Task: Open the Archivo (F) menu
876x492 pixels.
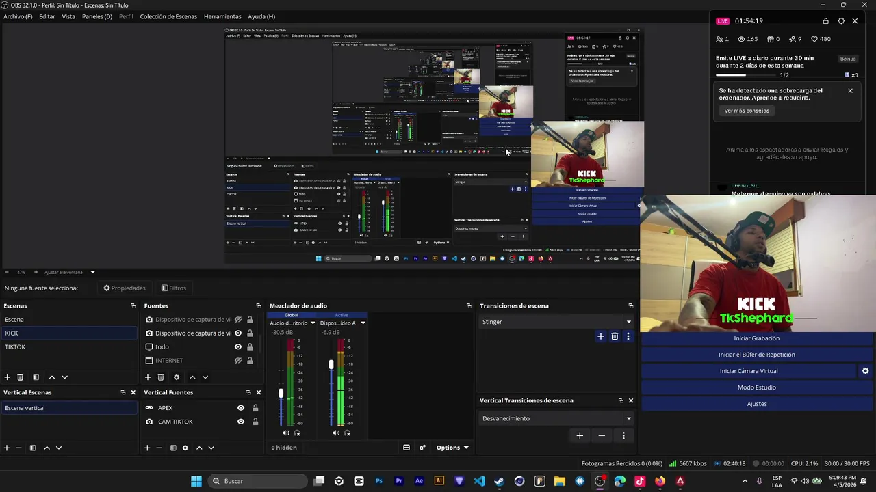Action: [18, 16]
